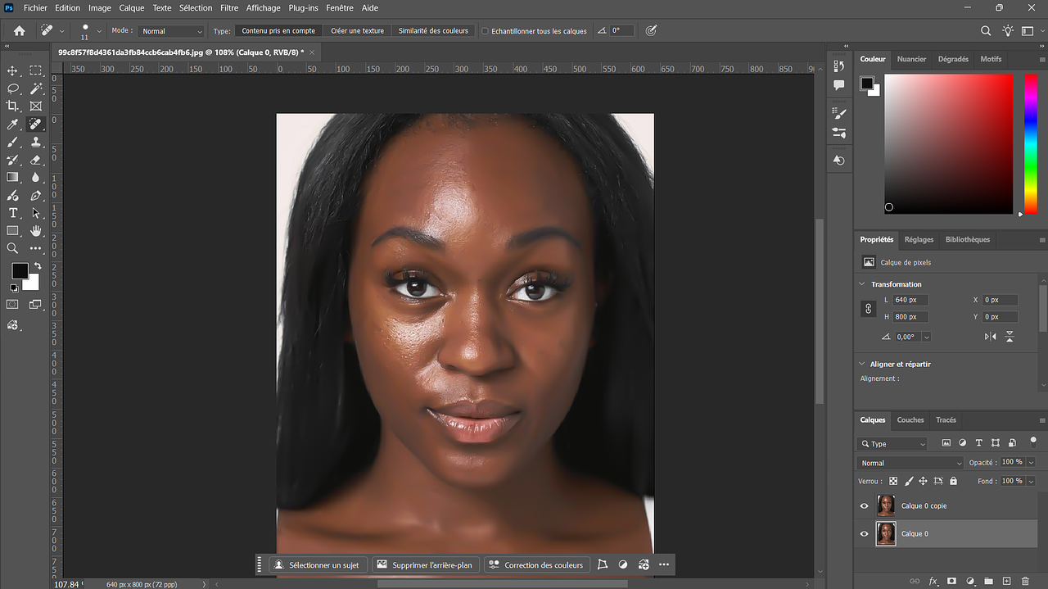Choose the Horizontal Type tool
Image resolution: width=1048 pixels, height=589 pixels.
pyautogui.click(x=12, y=213)
